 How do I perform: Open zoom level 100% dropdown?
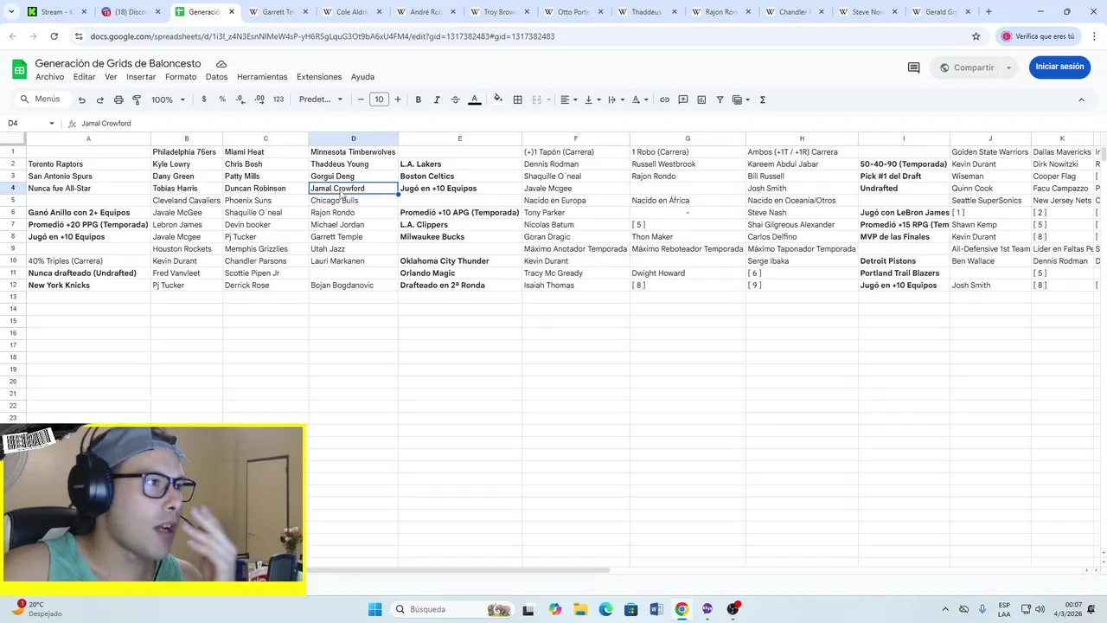[169, 100]
